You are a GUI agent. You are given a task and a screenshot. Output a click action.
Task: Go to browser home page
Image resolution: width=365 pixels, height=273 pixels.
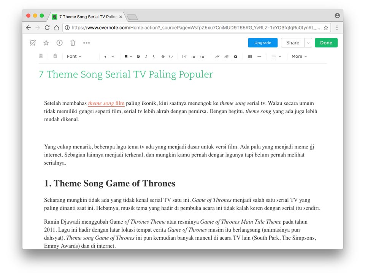[57, 28]
